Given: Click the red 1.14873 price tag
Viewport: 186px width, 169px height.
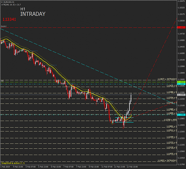Looking at the screenshot, I should 181,27.
